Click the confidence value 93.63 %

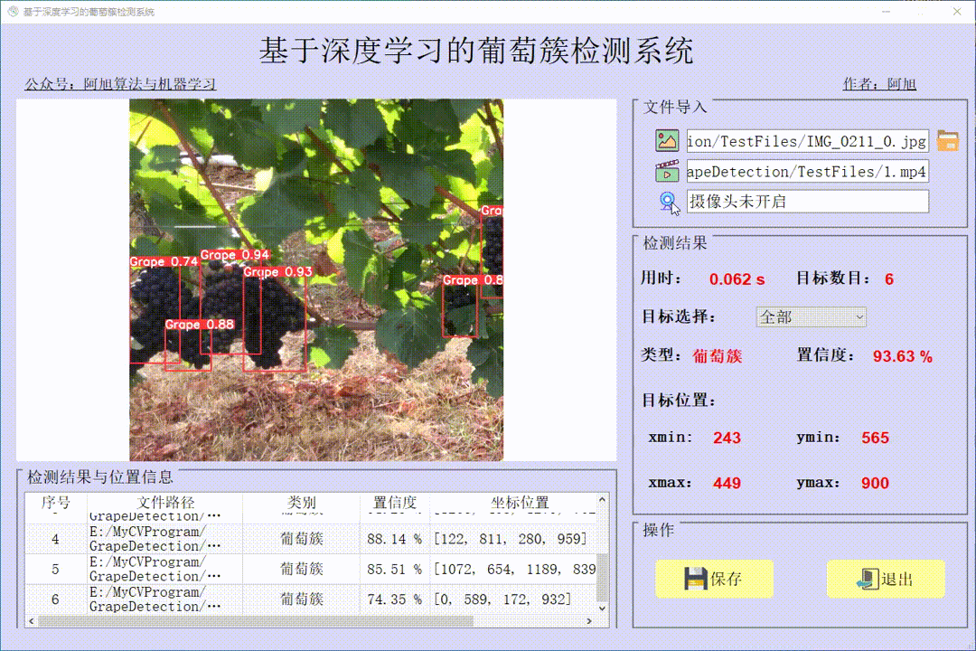click(903, 356)
